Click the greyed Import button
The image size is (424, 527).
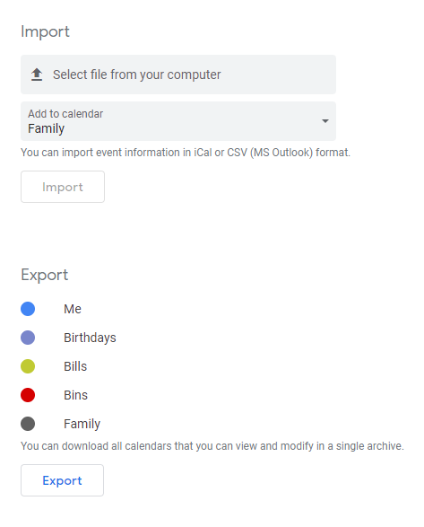pos(63,187)
